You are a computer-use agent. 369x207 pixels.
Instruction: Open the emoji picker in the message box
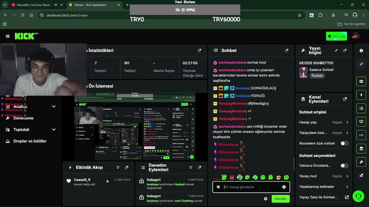(284, 187)
